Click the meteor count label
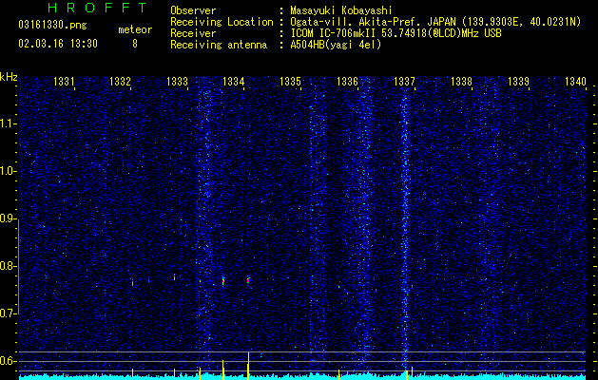This screenshot has height=380, width=598. pyautogui.click(x=135, y=29)
